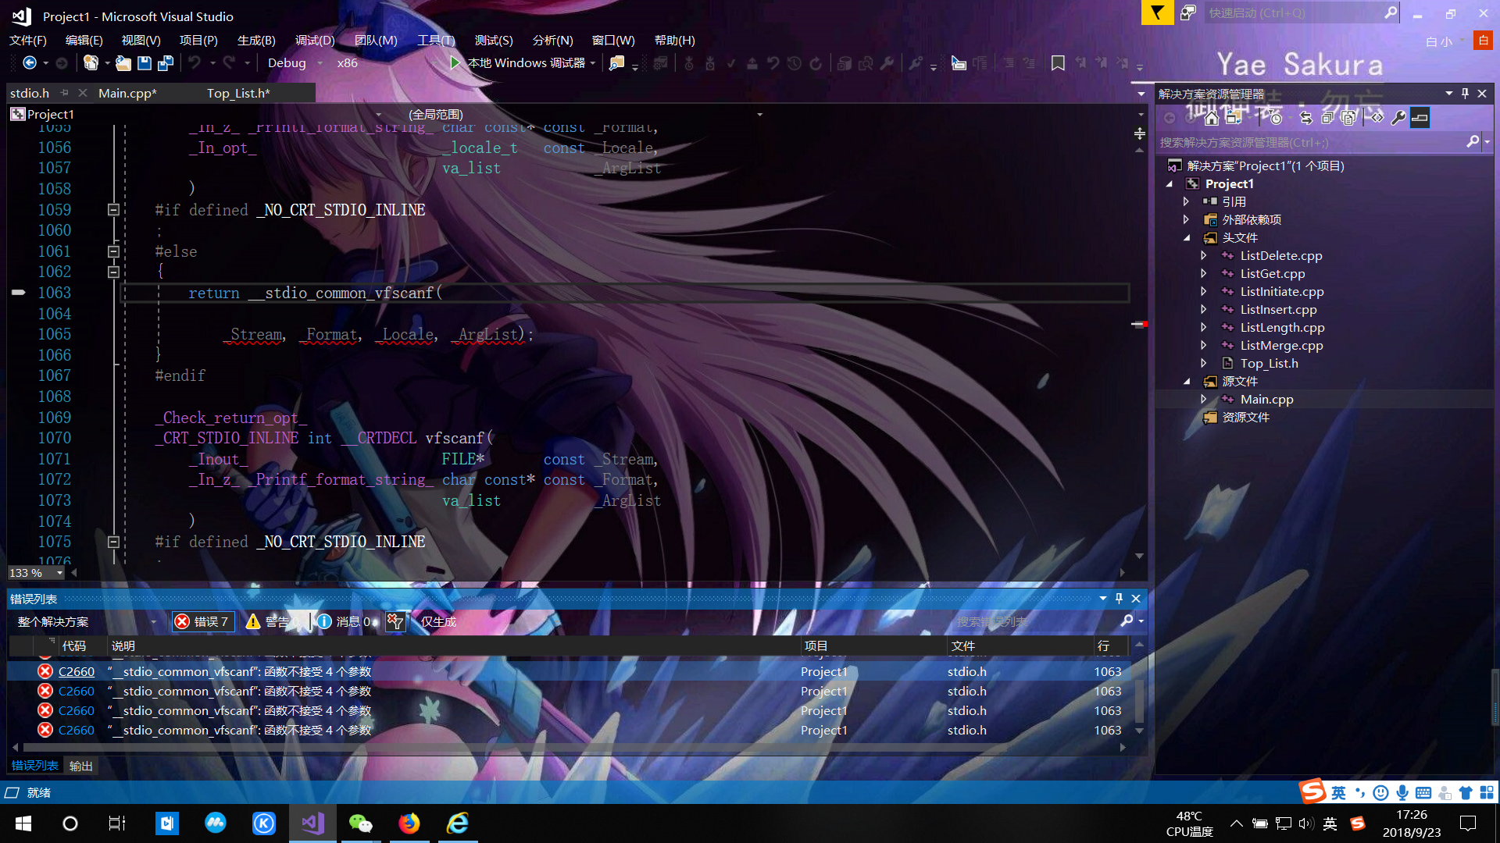Image resolution: width=1500 pixels, height=843 pixels.
Task: Click the search magnifier in Solution Explorer
Action: (x=1473, y=141)
